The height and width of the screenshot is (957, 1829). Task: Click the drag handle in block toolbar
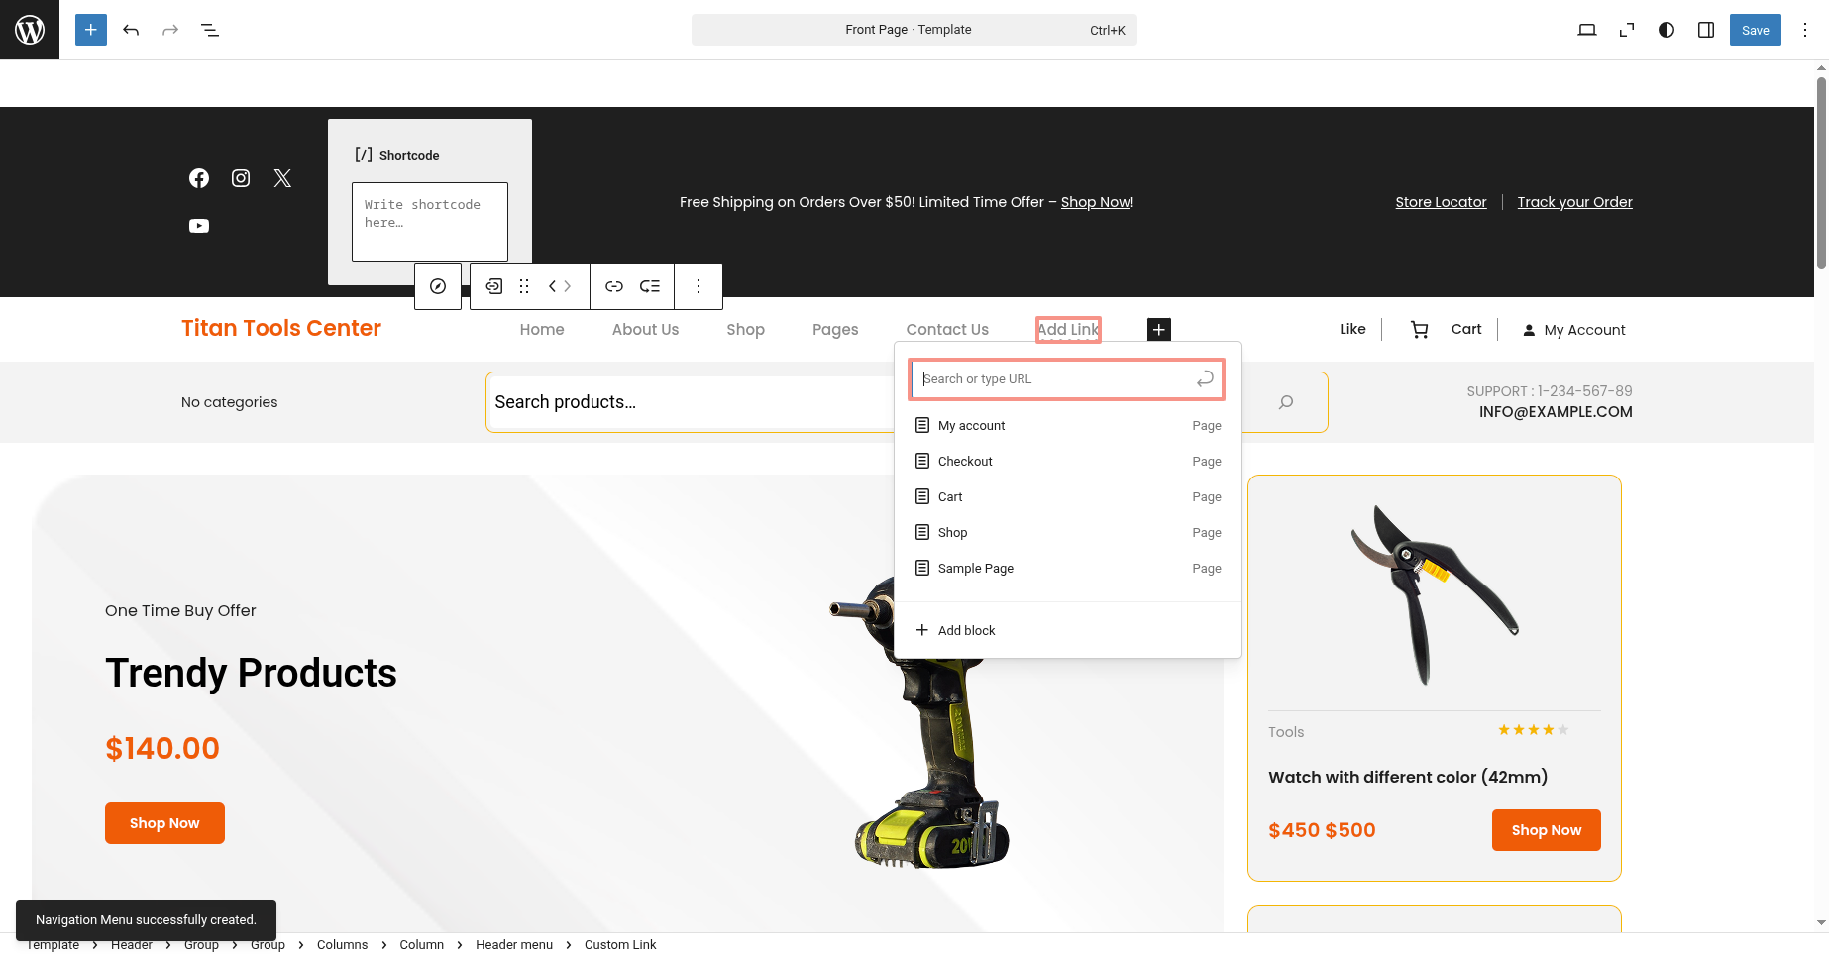coord(524,286)
